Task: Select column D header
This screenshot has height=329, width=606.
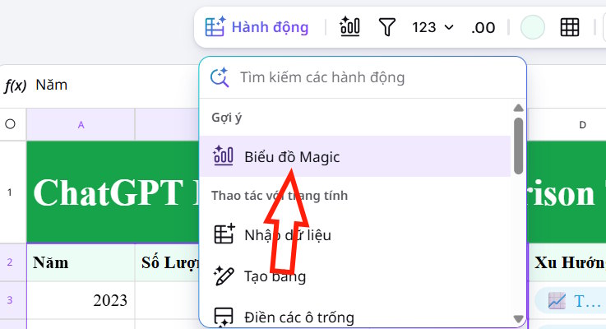Action: (582, 125)
